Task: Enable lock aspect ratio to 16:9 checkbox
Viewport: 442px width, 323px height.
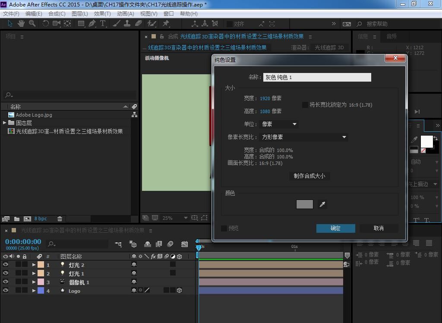Action: click(305, 105)
